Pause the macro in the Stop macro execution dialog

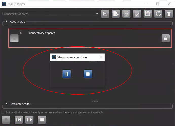pyautogui.click(x=67, y=74)
